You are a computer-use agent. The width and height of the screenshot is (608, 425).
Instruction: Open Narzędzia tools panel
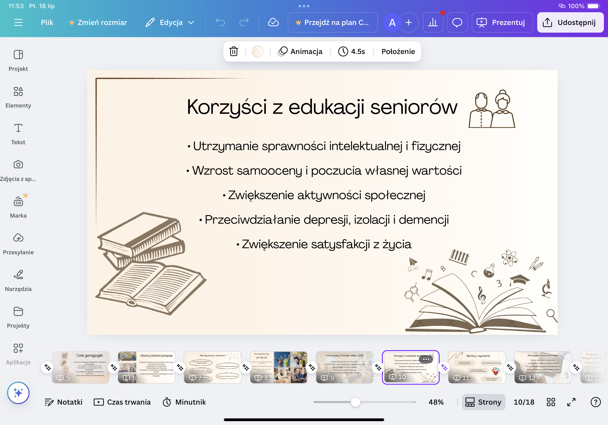[18, 281]
